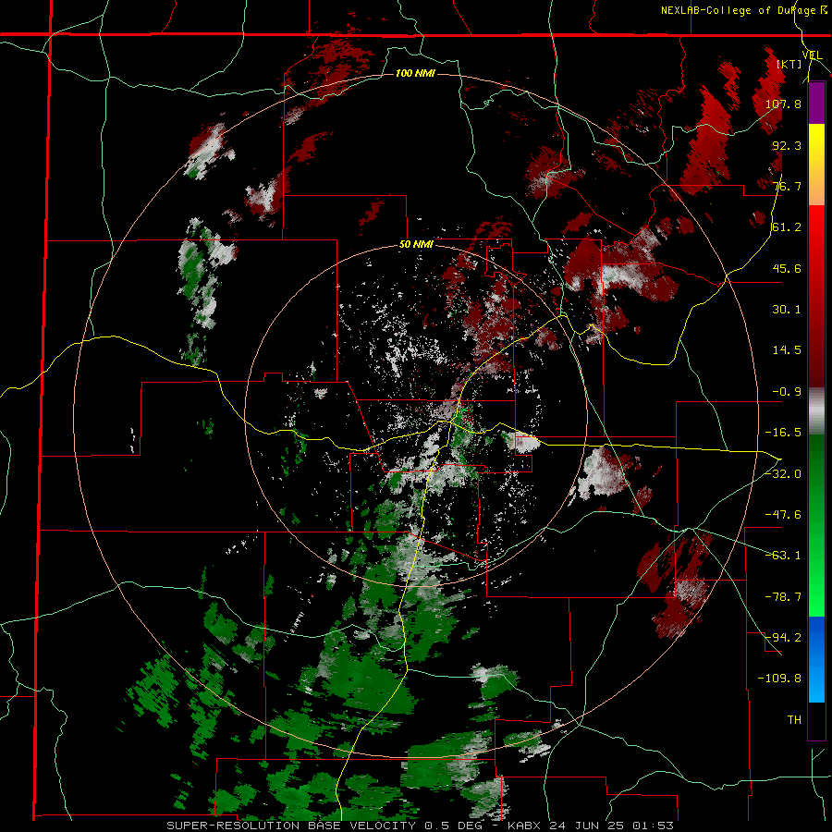Click the 100 NMI range ring label
832x832 pixels.
[415, 73]
